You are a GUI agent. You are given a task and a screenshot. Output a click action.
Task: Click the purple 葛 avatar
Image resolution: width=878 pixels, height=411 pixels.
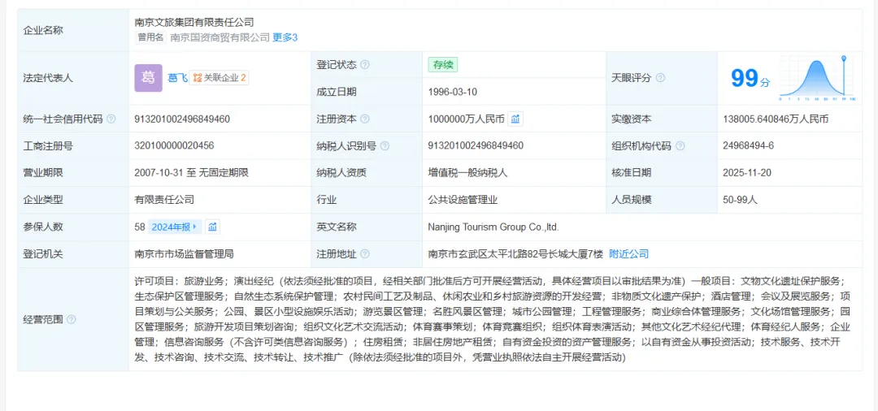pyautogui.click(x=149, y=78)
